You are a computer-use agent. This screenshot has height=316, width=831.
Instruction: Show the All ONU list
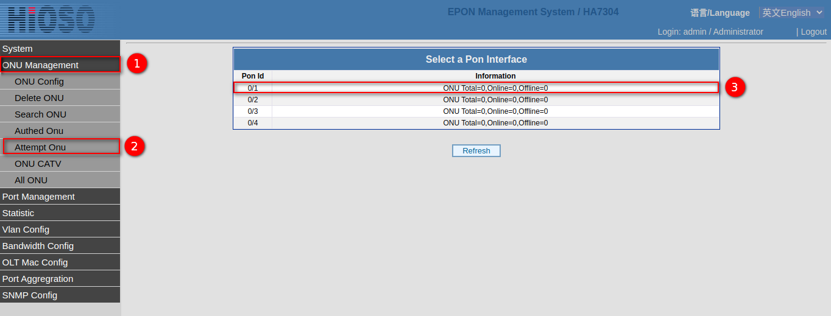pyautogui.click(x=31, y=180)
